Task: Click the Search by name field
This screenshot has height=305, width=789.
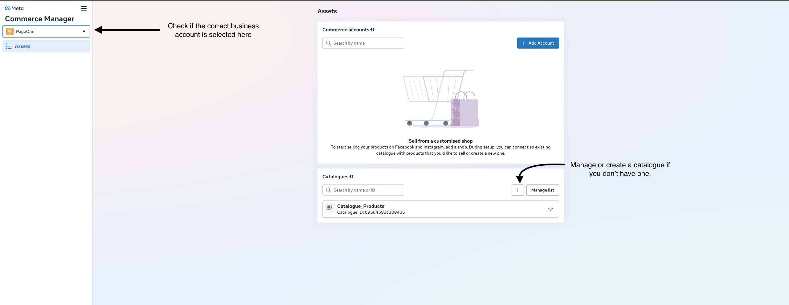Action: coord(364,43)
